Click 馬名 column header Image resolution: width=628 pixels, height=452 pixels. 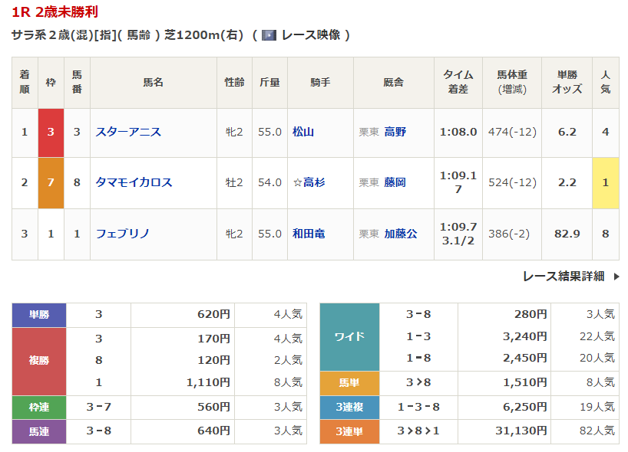tap(154, 82)
